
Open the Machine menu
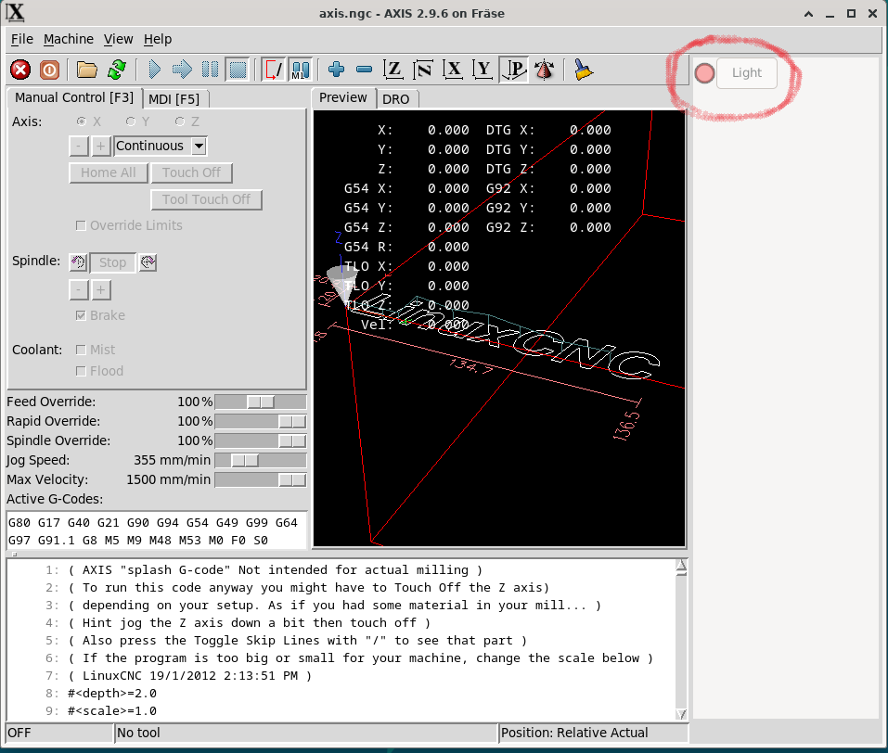69,39
